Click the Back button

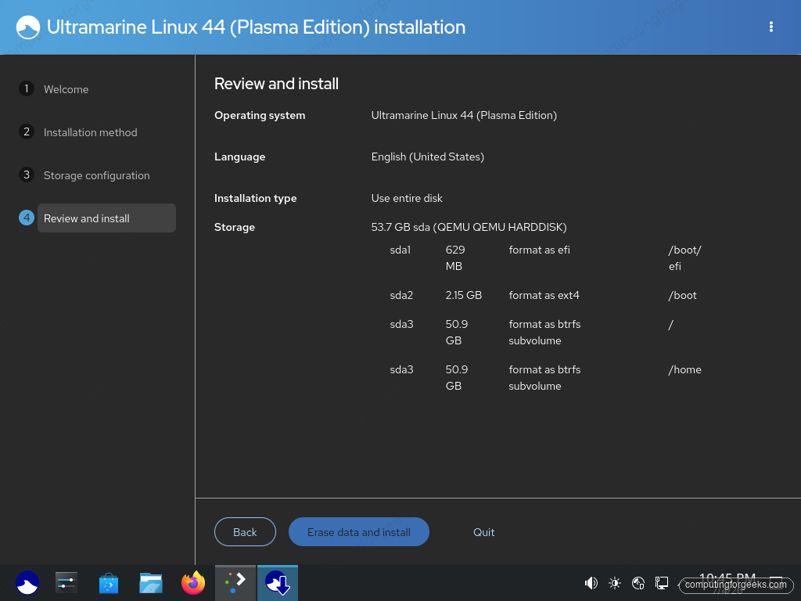[245, 532]
